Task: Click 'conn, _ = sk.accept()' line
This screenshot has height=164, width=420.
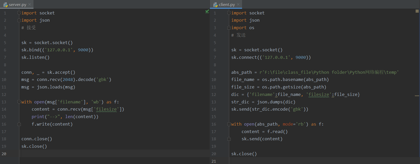Action: tap(48, 72)
